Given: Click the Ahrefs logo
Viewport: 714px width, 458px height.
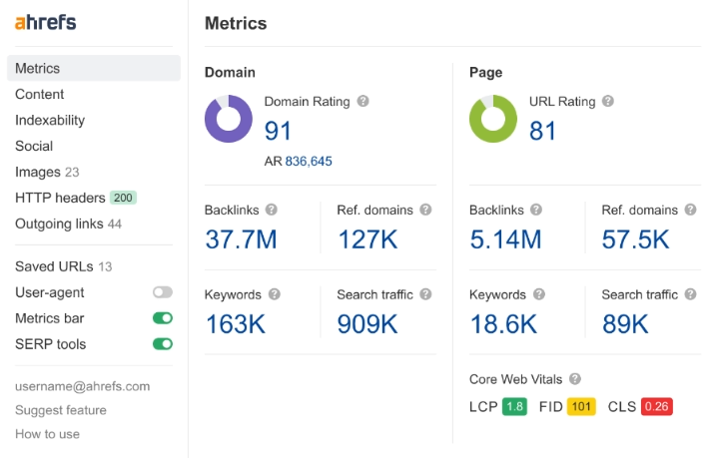Looking at the screenshot, I should (x=45, y=22).
